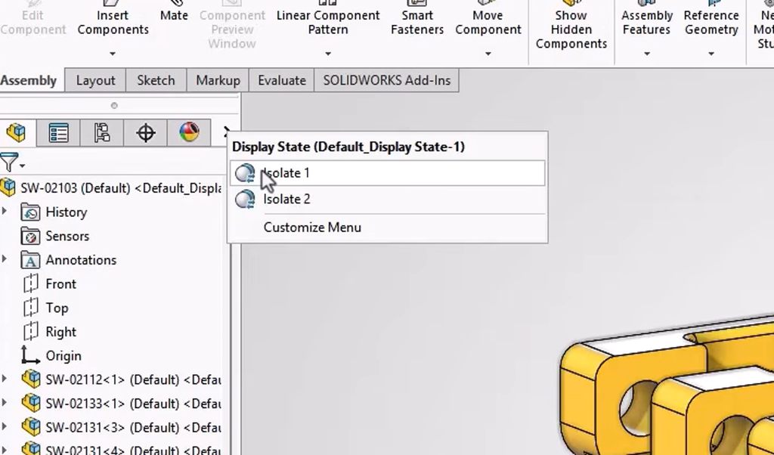Switch to the Markup tab
Image resolution: width=774 pixels, height=455 pixels.
pos(218,80)
